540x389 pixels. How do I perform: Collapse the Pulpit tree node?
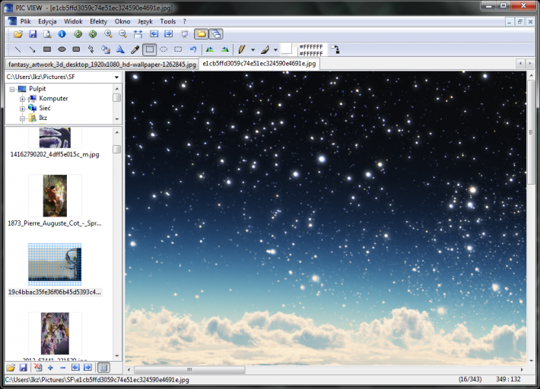(x=12, y=90)
